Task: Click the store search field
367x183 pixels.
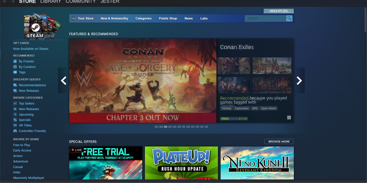Action: pos(265,18)
